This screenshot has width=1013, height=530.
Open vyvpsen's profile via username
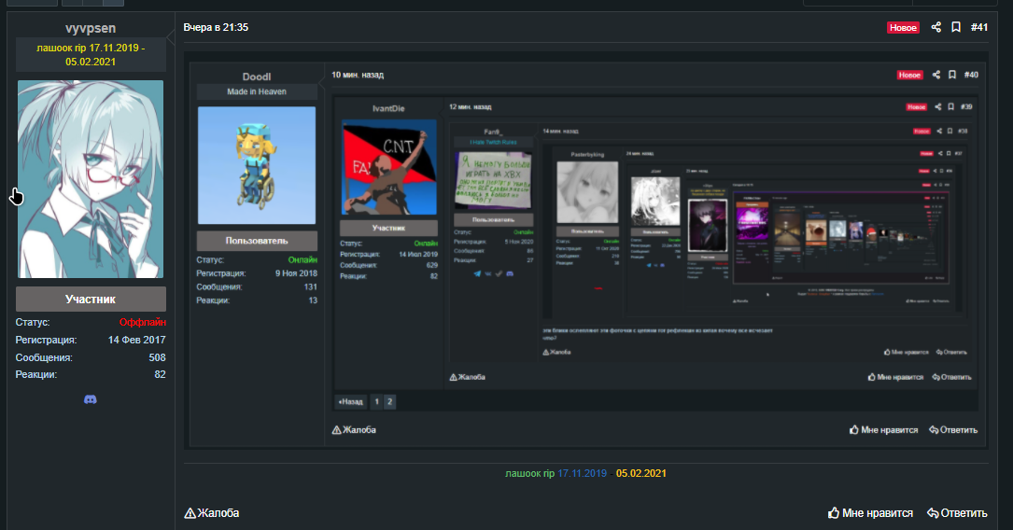tap(91, 29)
